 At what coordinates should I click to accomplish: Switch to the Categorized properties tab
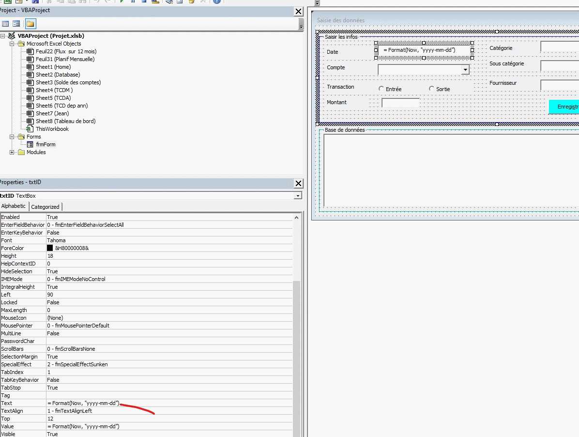pyautogui.click(x=45, y=207)
